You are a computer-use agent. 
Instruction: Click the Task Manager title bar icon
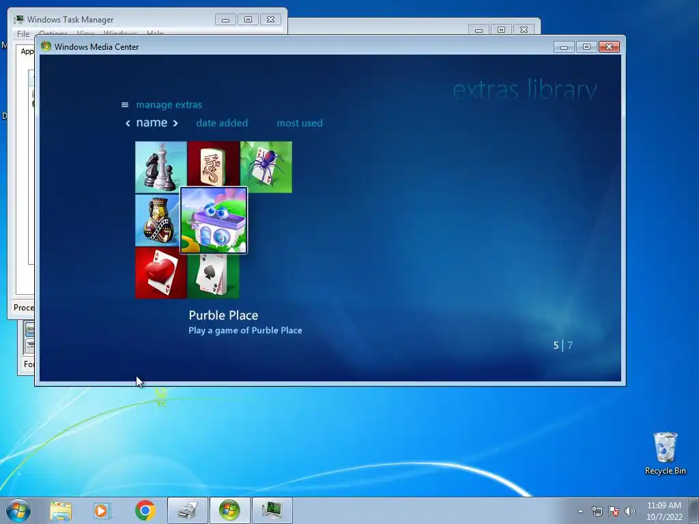18,19
